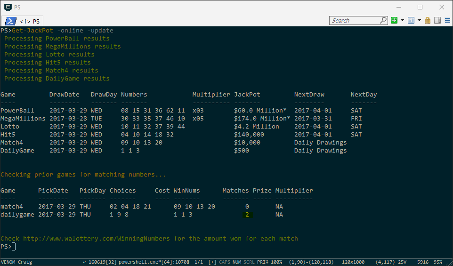Image resolution: width=453 pixels, height=266 pixels.
Task: Click the 2017-03-31 next draw date
Action: coord(313,119)
